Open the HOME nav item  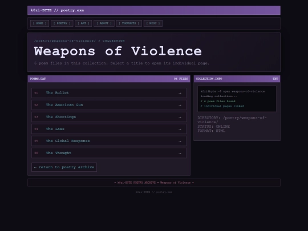[40, 23]
